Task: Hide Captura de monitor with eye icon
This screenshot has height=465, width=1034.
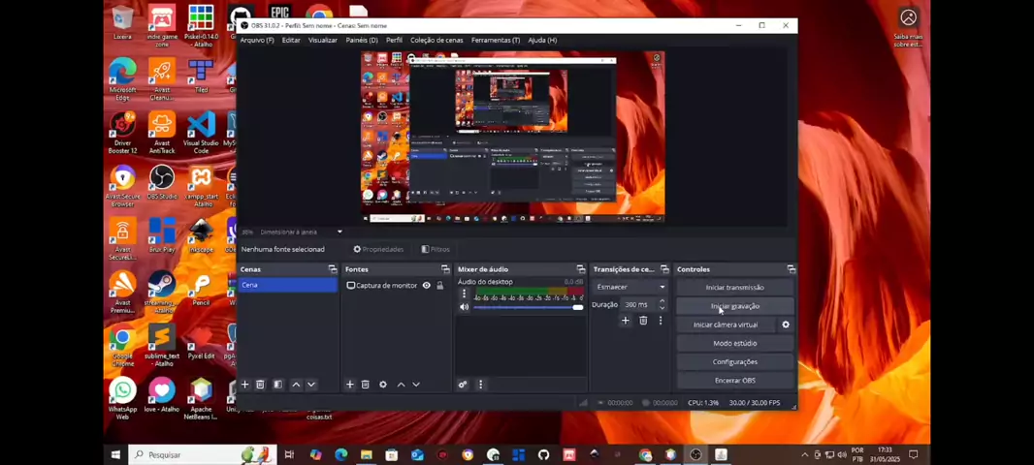Action: [426, 286]
